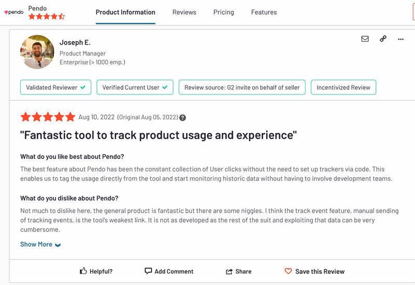The image size is (415, 285).
Task: Click the Share arrow icon
Action: [229, 272]
